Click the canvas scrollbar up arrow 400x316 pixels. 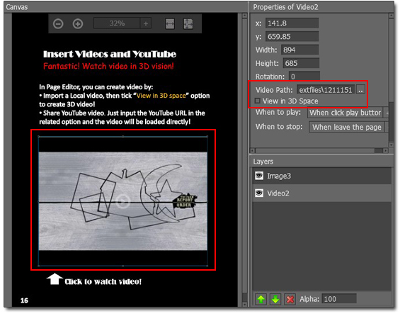pyautogui.click(x=244, y=16)
